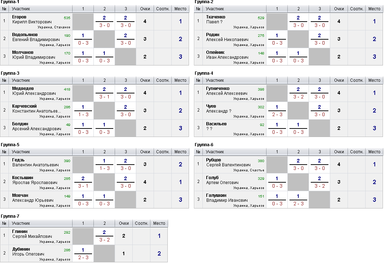Click player Рубцов Сергей Валентинович
This screenshot has height=263, width=384.
click(x=228, y=162)
